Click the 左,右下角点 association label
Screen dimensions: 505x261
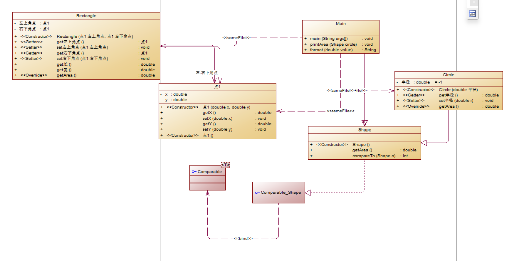[207, 73]
